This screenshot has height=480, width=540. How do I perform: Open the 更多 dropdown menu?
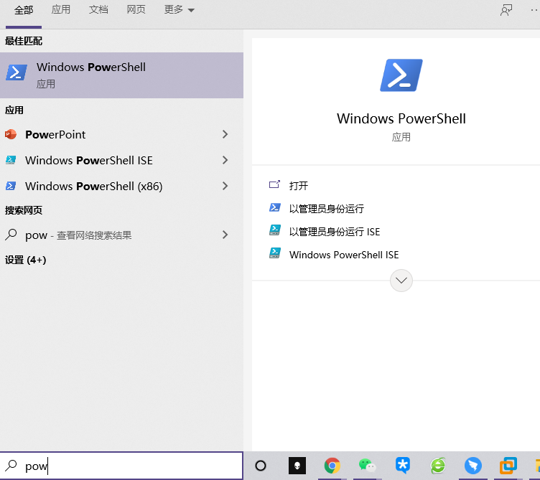[179, 9]
